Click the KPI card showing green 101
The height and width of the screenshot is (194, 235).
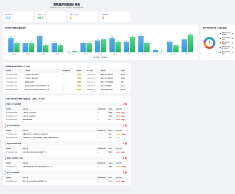[50, 16]
